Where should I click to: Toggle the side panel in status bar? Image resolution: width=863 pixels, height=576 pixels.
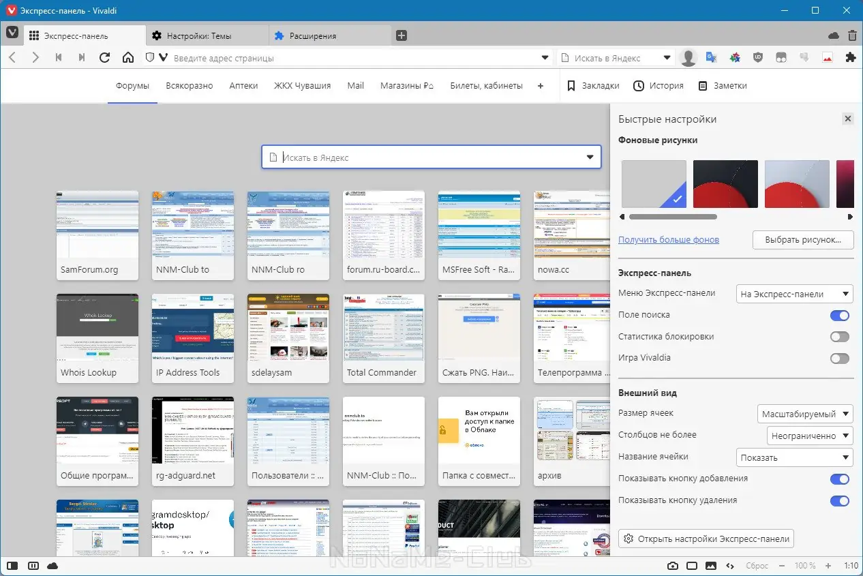click(x=12, y=566)
